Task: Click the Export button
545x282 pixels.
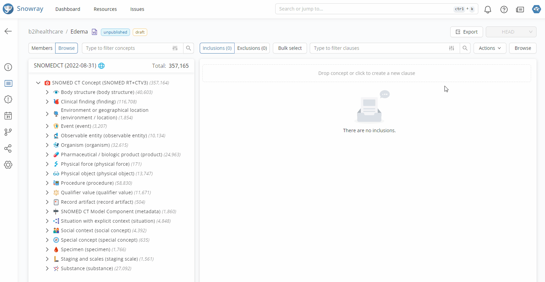Action: pos(466,32)
